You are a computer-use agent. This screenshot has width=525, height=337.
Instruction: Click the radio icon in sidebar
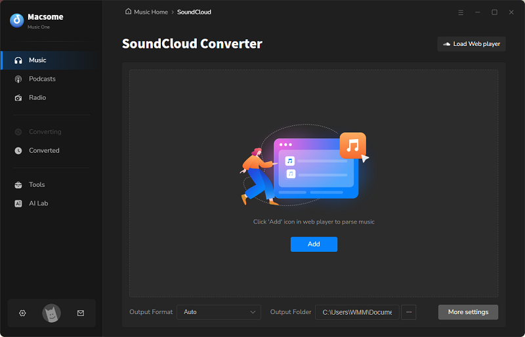(18, 98)
